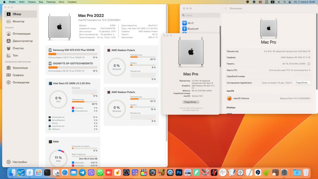This screenshot has height=179, width=318.
Task: Open the Finder menu in the menu bar
Action: tap(12, 2)
